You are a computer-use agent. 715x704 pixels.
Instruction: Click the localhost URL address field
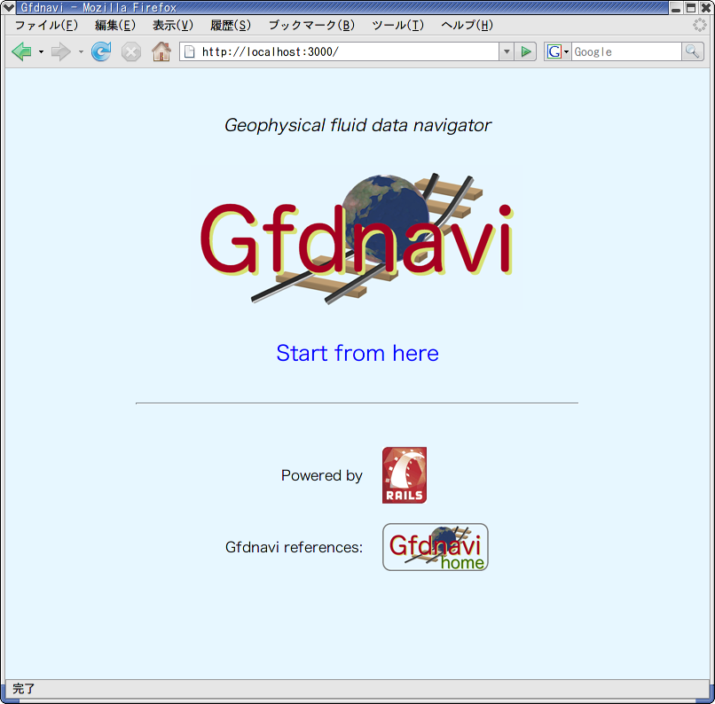pos(346,52)
